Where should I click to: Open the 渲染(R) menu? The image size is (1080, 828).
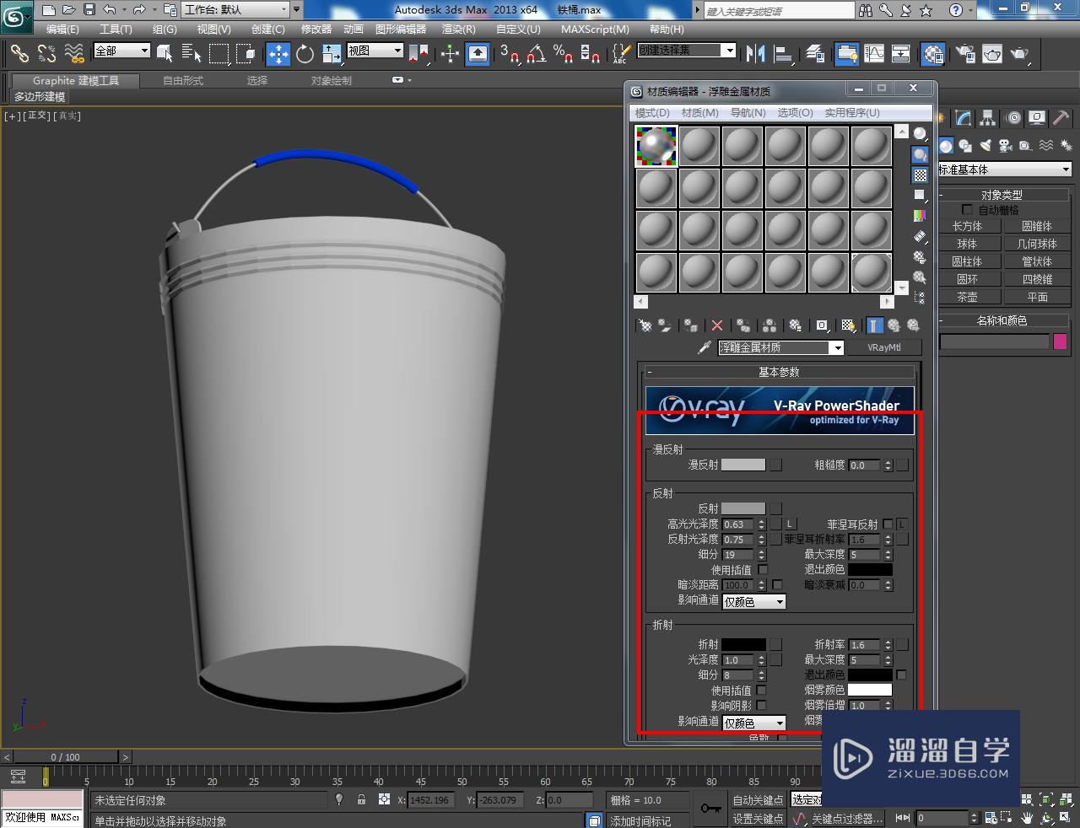coord(459,29)
